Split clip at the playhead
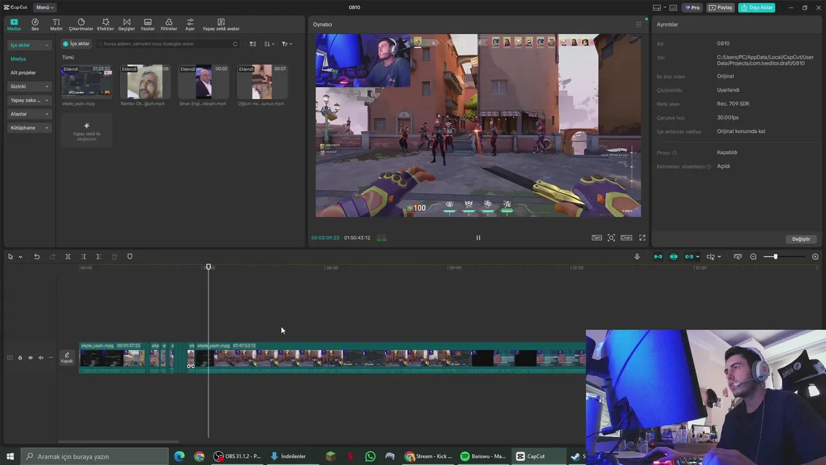Viewport: 826px width, 465px height. (x=68, y=257)
